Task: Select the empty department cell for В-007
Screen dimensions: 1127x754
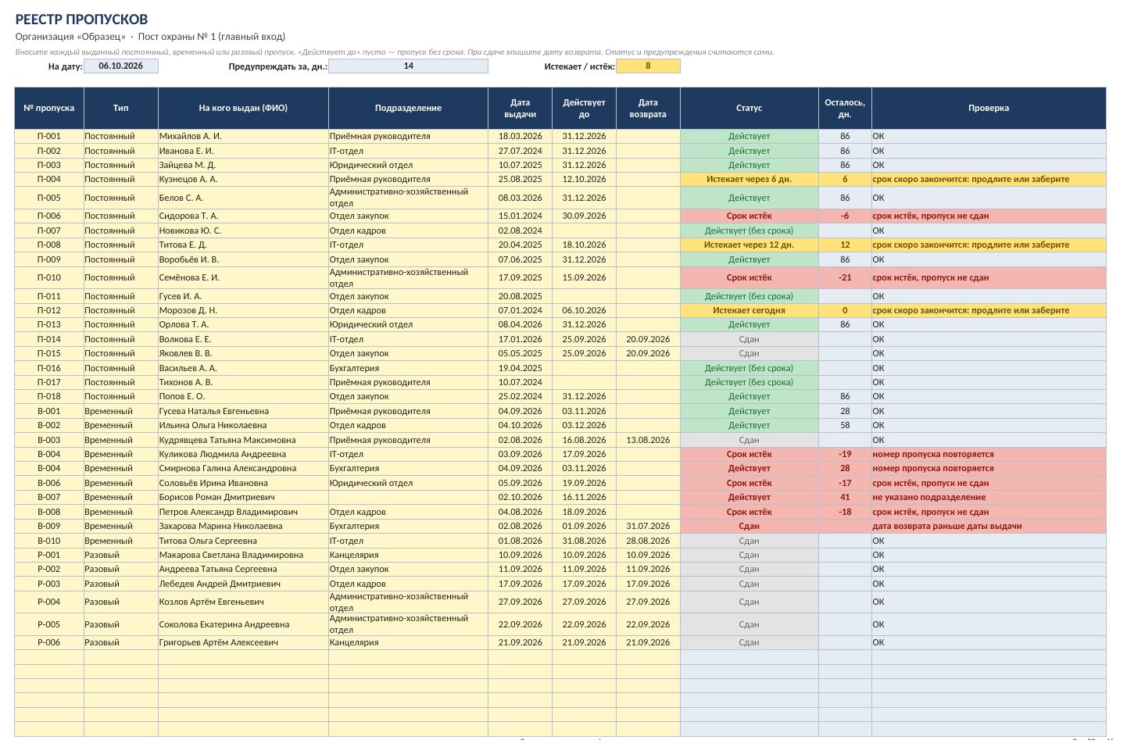Action: [x=408, y=498]
